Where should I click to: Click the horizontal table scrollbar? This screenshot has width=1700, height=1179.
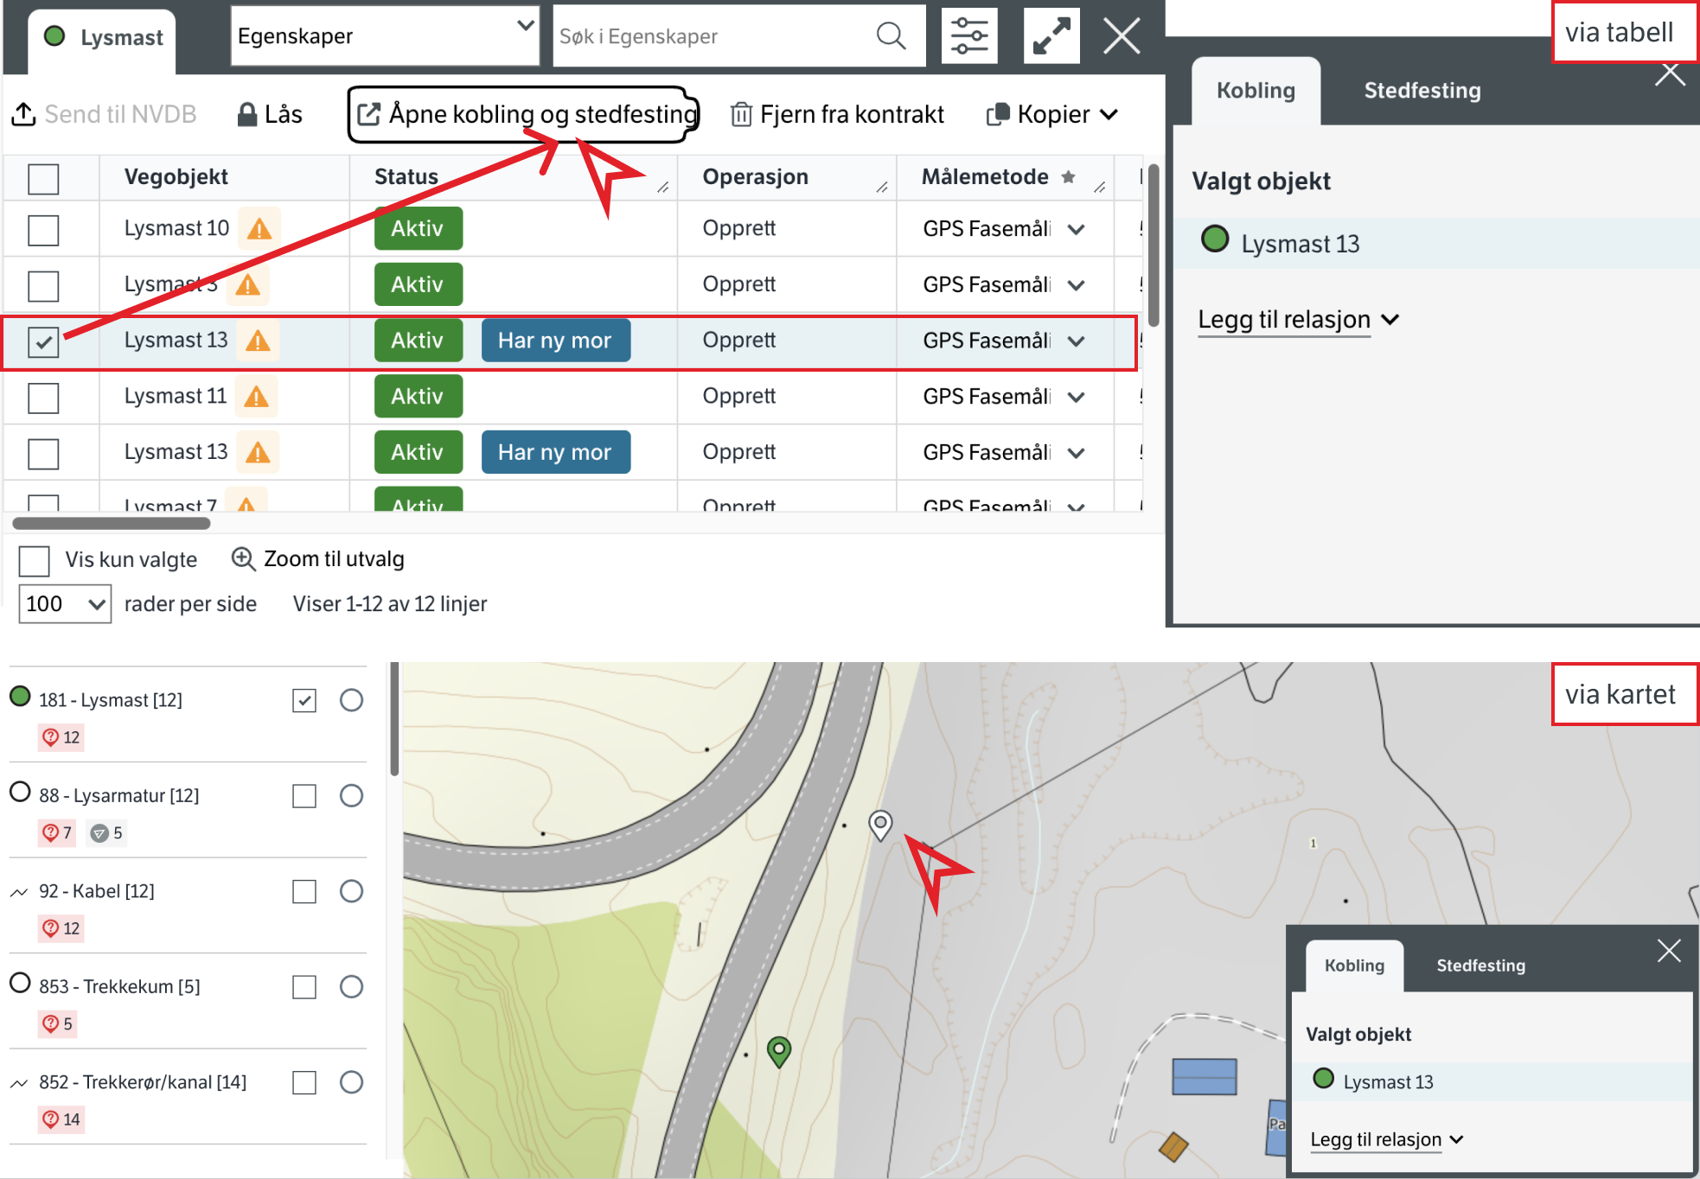(x=112, y=523)
